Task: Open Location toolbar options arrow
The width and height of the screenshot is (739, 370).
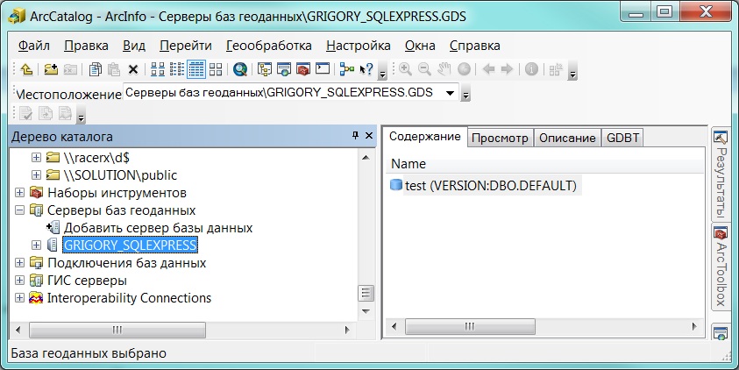Action: point(465,93)
